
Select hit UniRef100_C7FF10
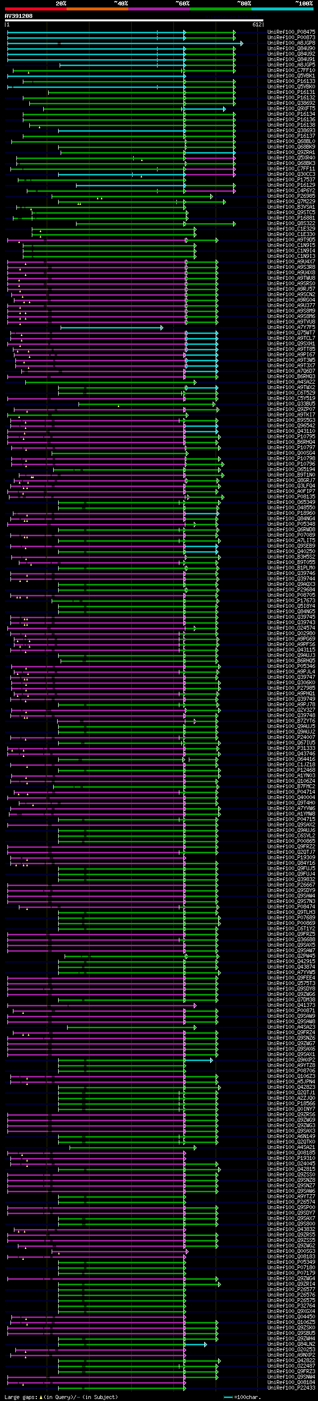(291, 70)
